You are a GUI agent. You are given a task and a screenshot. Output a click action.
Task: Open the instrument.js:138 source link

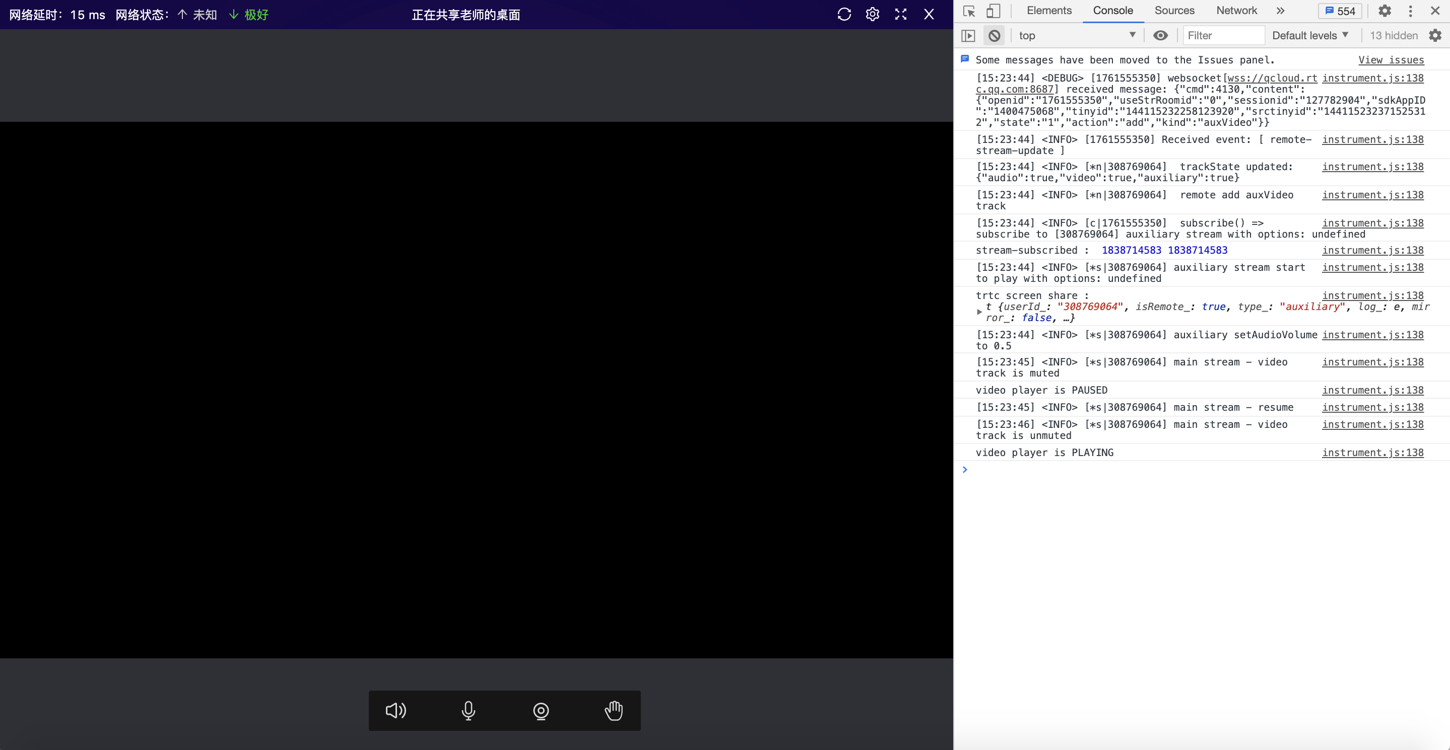(x=1373, y=78)
